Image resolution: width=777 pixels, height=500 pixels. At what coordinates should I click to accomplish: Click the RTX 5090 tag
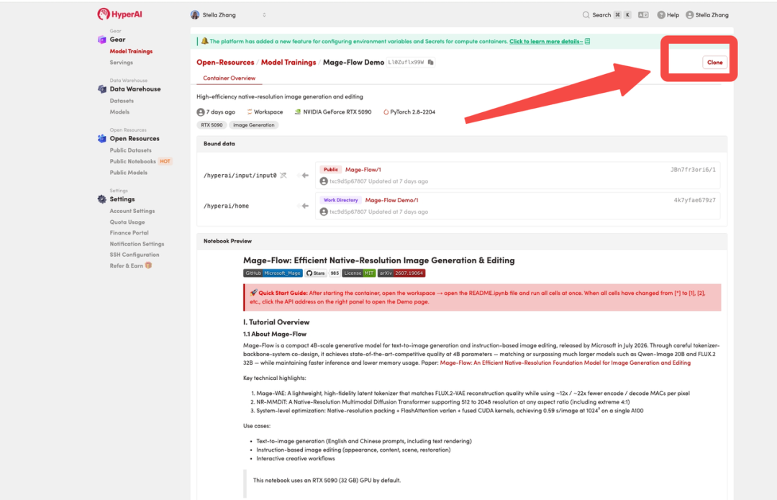[x=212, y=125]
